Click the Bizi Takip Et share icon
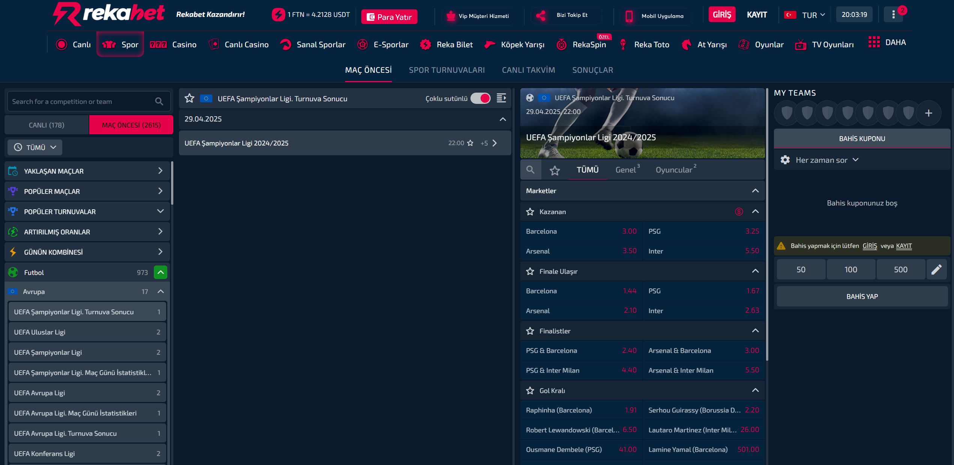 (x=541, y=16)
